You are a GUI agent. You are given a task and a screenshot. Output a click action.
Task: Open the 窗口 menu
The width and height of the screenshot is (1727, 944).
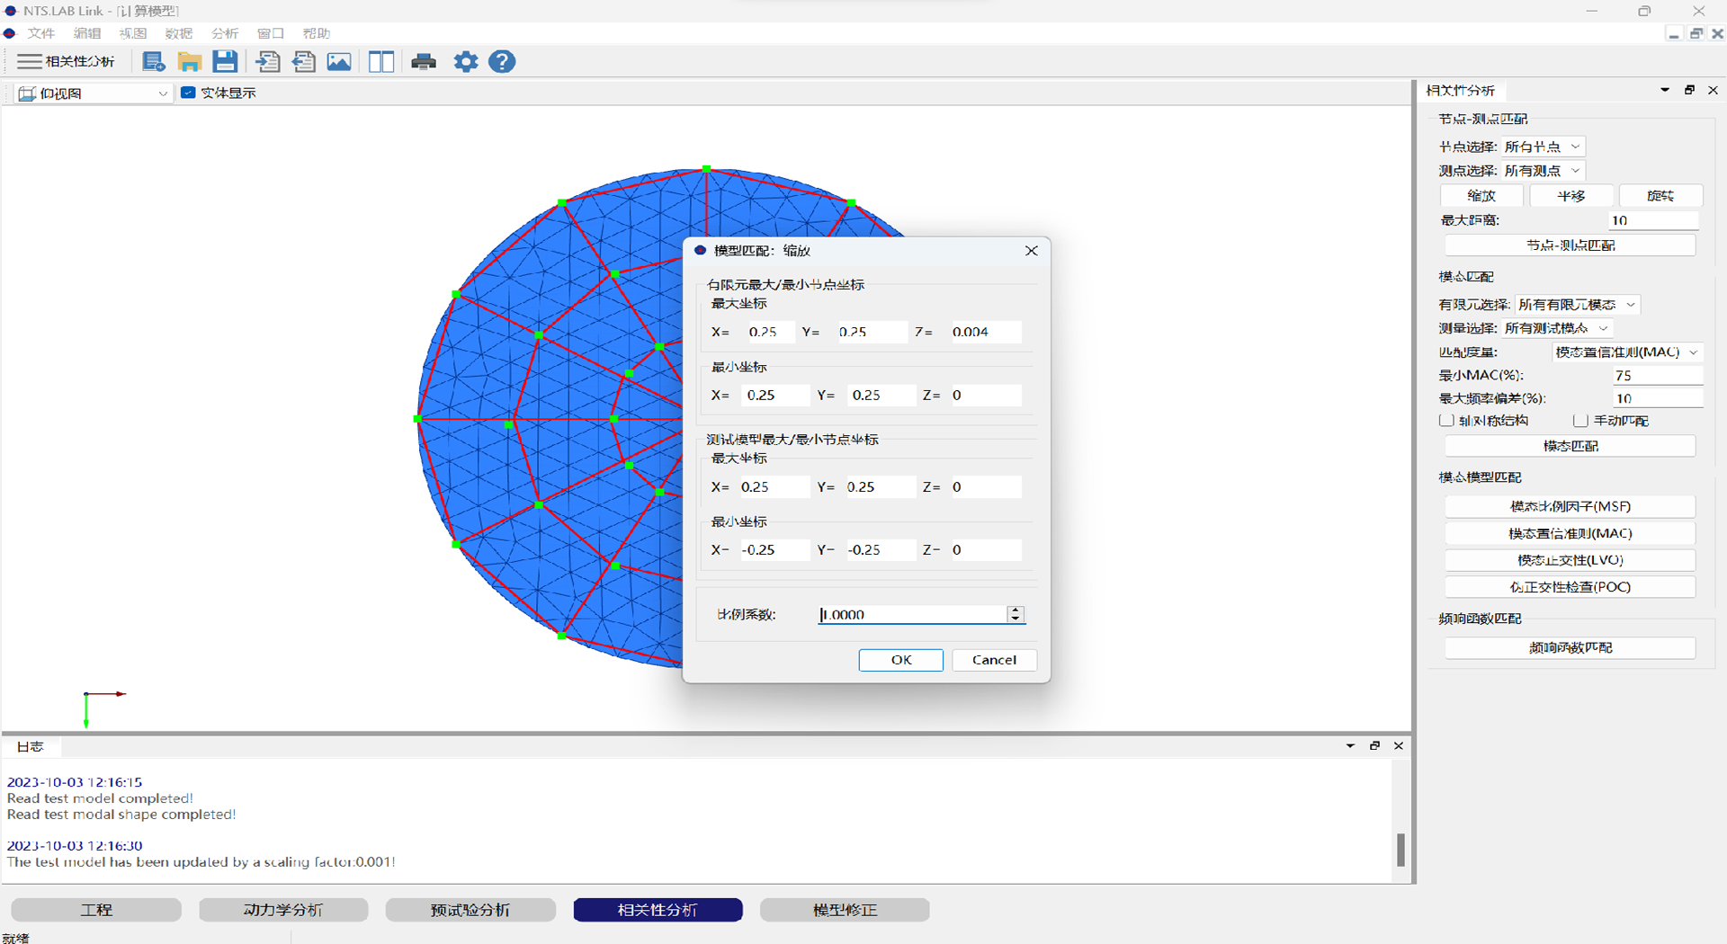click(x=271, y=33)
